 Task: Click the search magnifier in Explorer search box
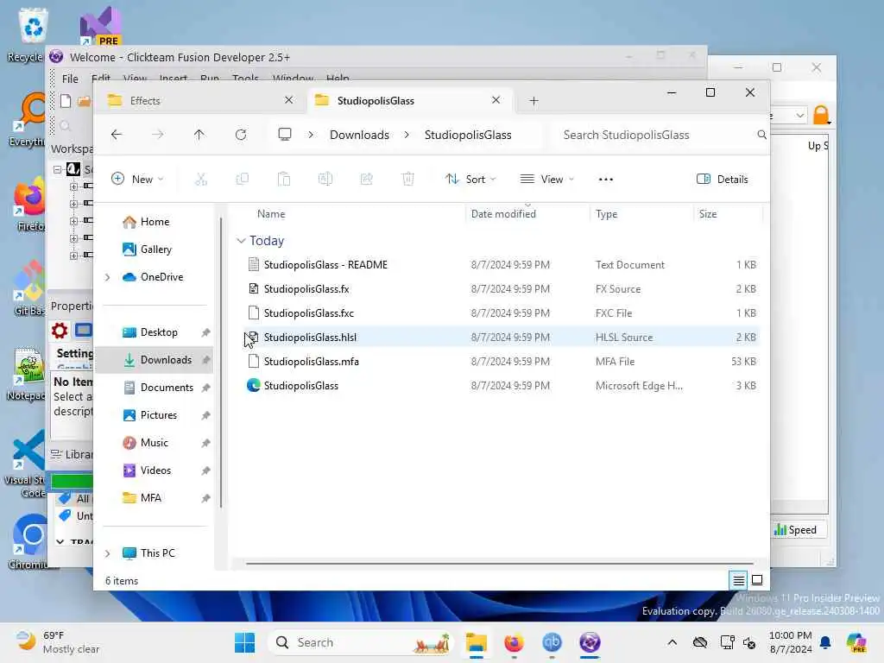point(761,135)
